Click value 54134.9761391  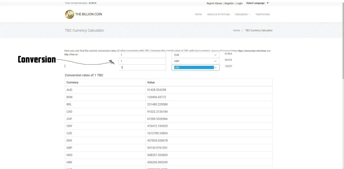coord(157,148)
